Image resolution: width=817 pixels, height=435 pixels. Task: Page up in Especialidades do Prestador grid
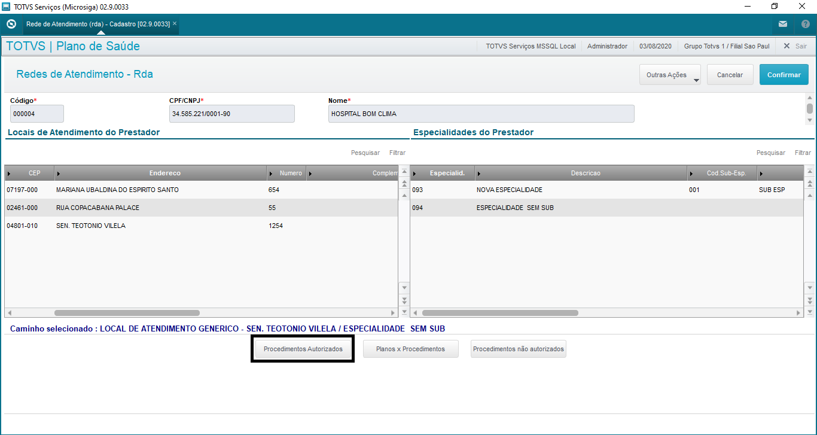810,184
